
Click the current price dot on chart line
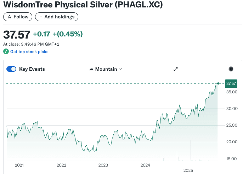tap(218, 83)
